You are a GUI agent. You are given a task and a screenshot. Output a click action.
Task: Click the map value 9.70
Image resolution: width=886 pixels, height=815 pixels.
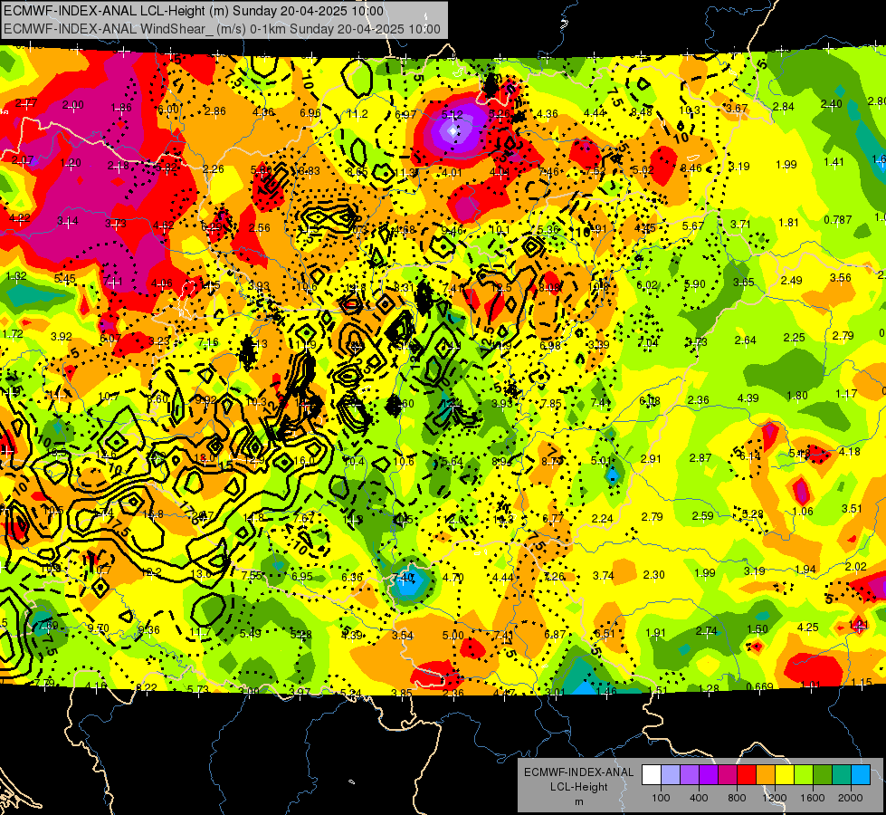click(x=99, y=628)
